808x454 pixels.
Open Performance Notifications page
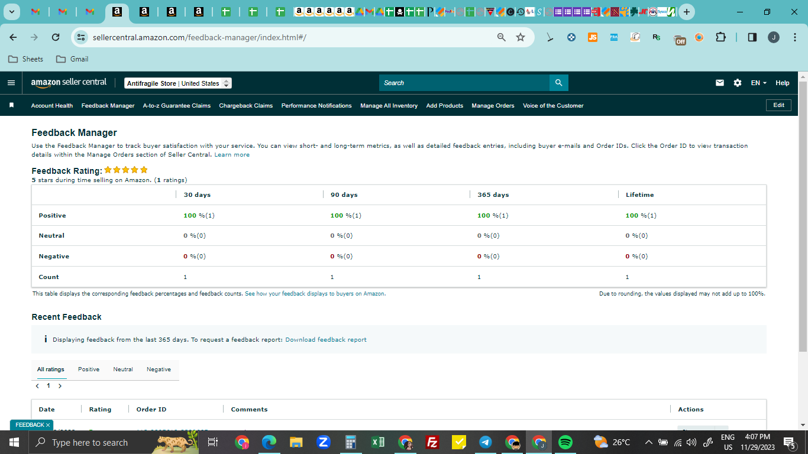(x=316, y=106)
